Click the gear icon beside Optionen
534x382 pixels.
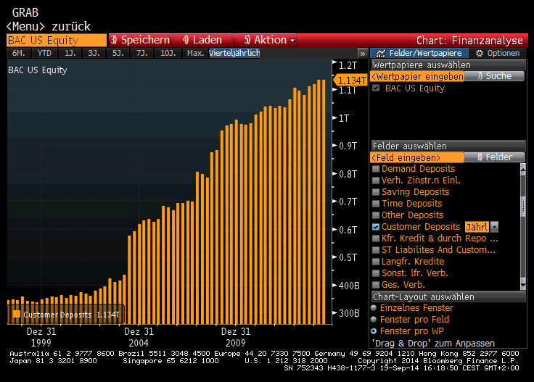[x=480, y=54]
